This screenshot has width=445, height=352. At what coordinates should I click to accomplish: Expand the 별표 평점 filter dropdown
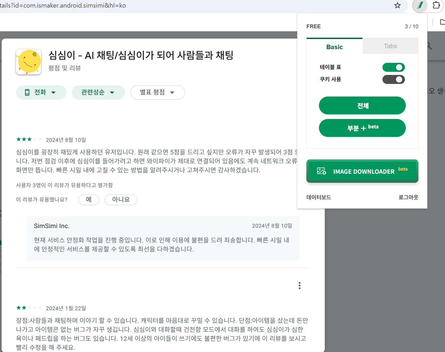click(x=158, y=92)
